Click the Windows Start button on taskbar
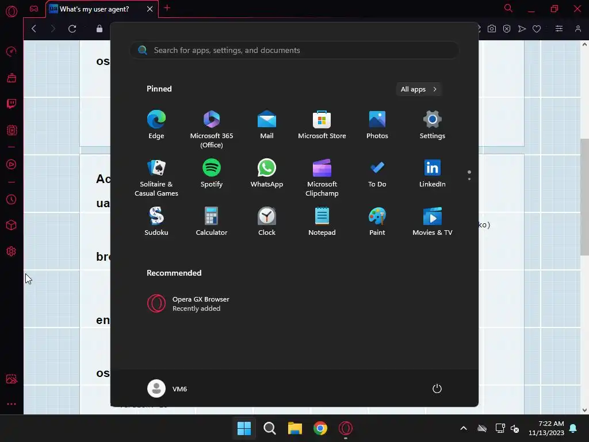This screenshot has width=589, height=442. point(244,428)
